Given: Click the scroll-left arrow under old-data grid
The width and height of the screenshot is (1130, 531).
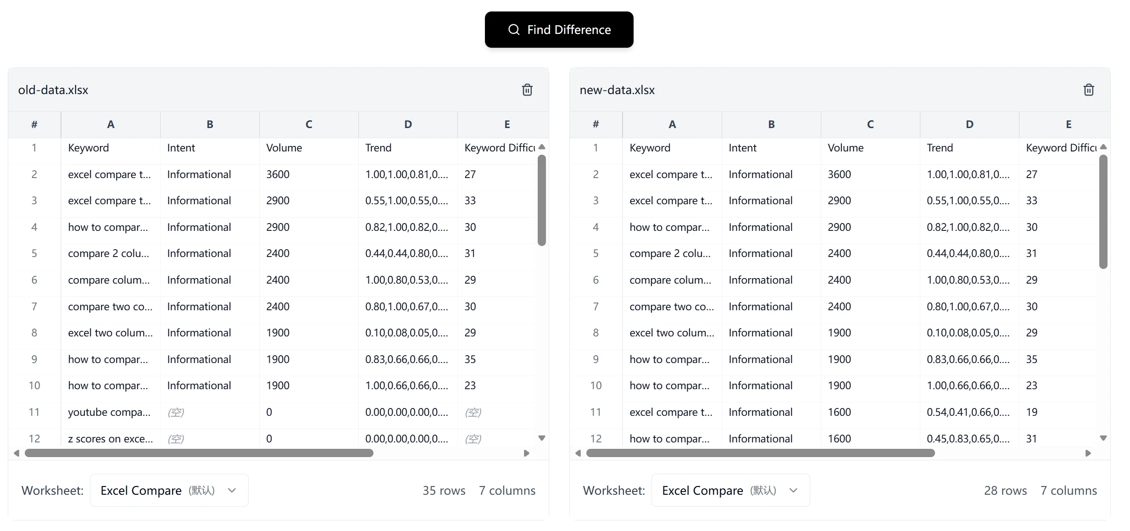Looking at the screenshot, I should coord(17,453).
